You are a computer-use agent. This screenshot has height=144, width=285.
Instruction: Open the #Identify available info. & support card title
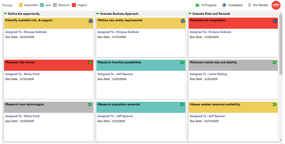click(29, 20)
